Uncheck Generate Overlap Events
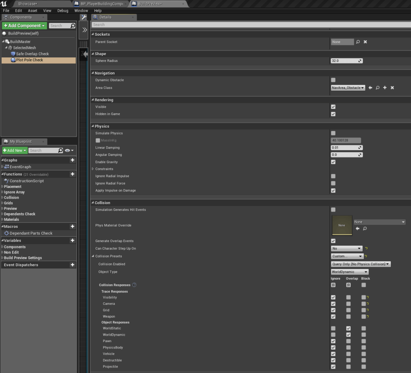411x373 pixels. [333, 241]
